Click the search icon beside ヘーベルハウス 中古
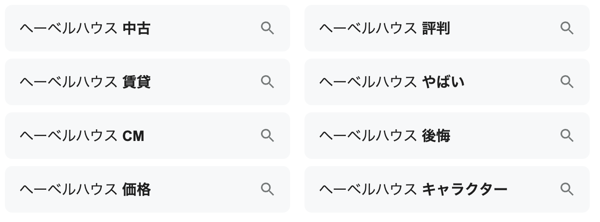 tap(267, 28)
